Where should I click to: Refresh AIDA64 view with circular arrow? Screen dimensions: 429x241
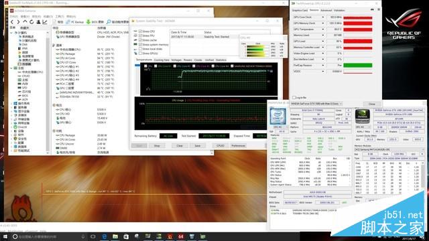(x=32, y=22)
